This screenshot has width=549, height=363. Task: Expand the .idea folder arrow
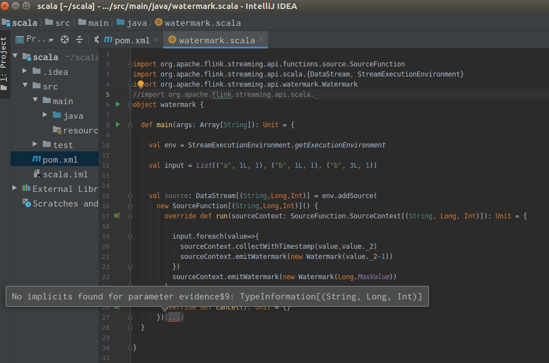(25, 71)
